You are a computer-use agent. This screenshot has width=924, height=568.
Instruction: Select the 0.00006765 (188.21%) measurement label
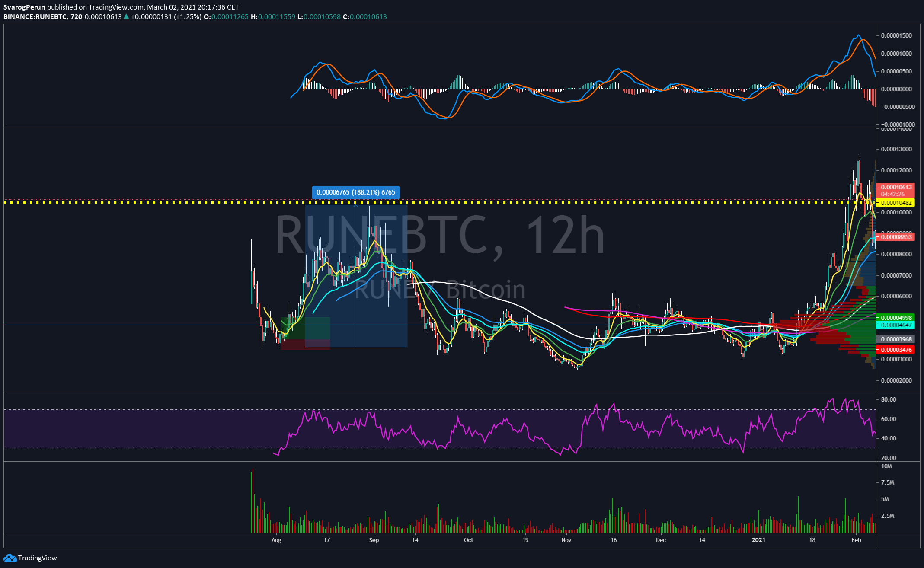coord(356,192)
